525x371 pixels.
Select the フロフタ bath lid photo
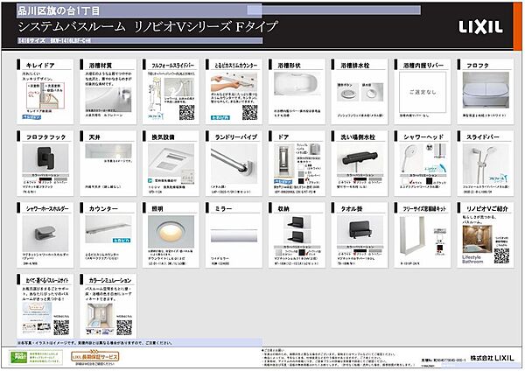click(x=486, y=90)
